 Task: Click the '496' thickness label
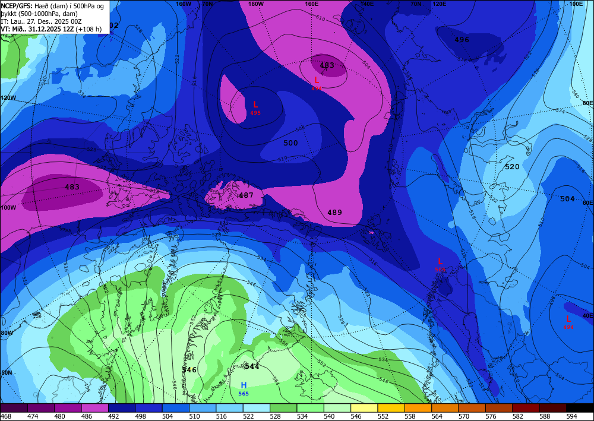pos(462,40)
